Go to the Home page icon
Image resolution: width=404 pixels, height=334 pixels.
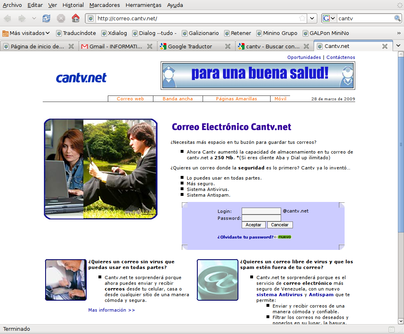click(76, 18)
